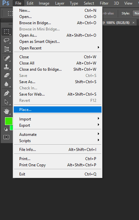Select the Eraser tool

point(7,76)
